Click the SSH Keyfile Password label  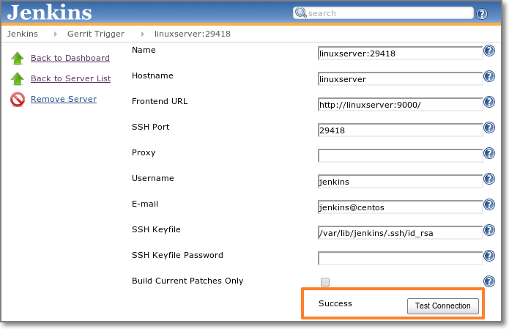(x=177, y=255)
